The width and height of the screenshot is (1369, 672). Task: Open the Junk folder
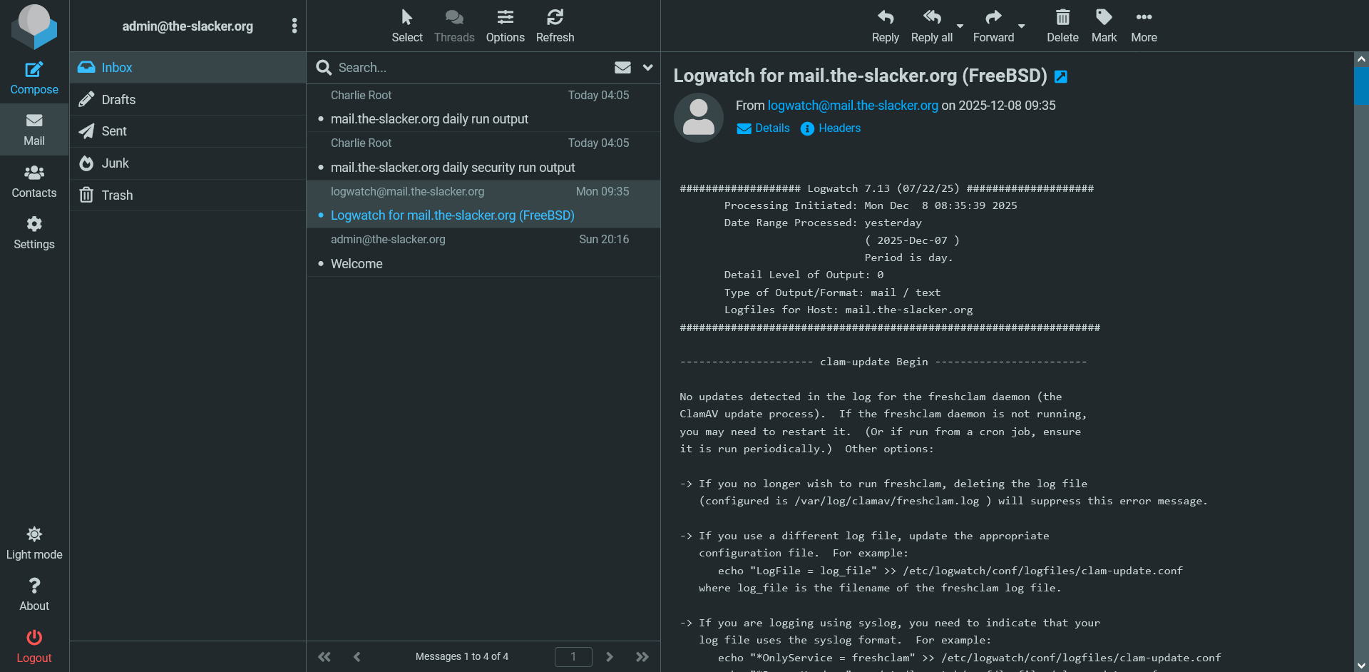pos(115,163)
